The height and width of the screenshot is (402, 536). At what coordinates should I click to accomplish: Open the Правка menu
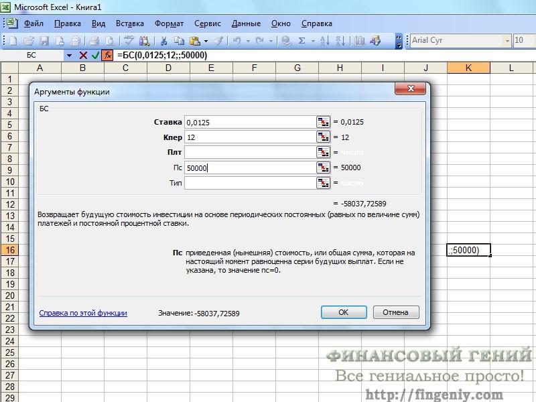pos(68,23)
